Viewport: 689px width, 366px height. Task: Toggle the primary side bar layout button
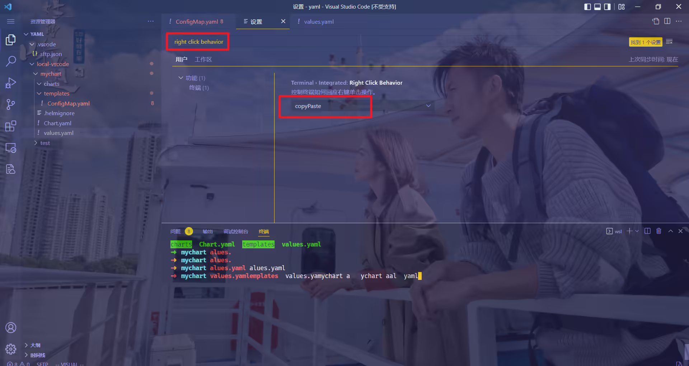pyautogui.click(x=587, y=7)
